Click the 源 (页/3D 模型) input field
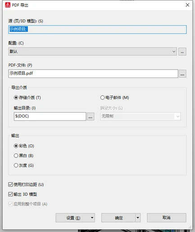Screen dimensions: 195x232 click(97, 29)
